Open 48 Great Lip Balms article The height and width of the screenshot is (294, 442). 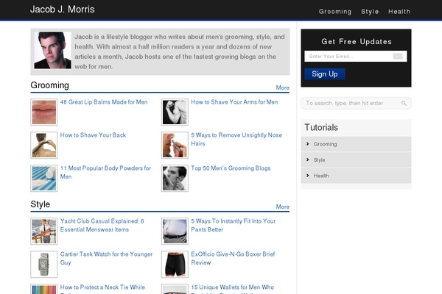(x=104, y=102)
